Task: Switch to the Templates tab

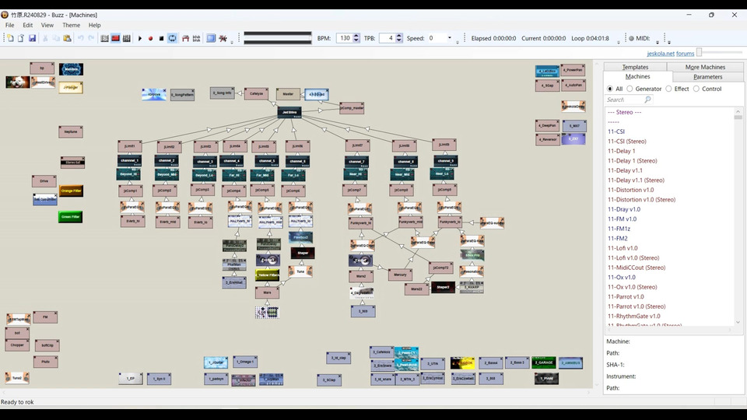Action: tap(635, 67)
